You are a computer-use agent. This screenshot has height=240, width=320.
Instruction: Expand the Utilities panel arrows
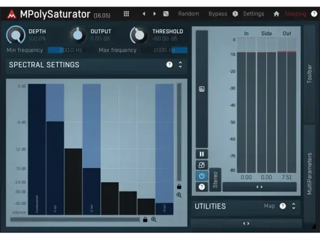pos(294,206)
